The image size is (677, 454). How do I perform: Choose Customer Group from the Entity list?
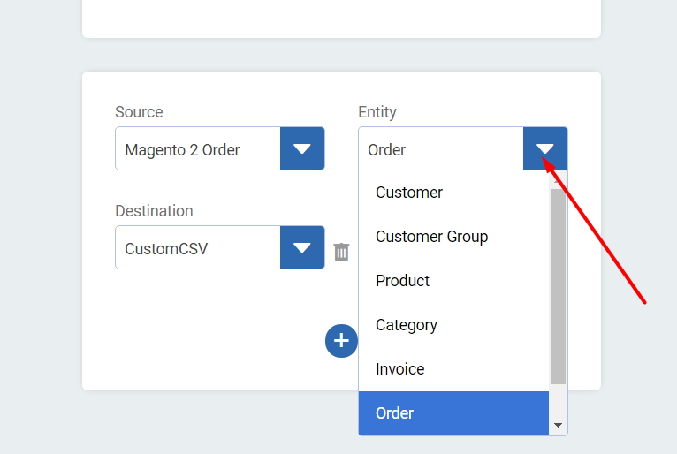coord(453,237)
